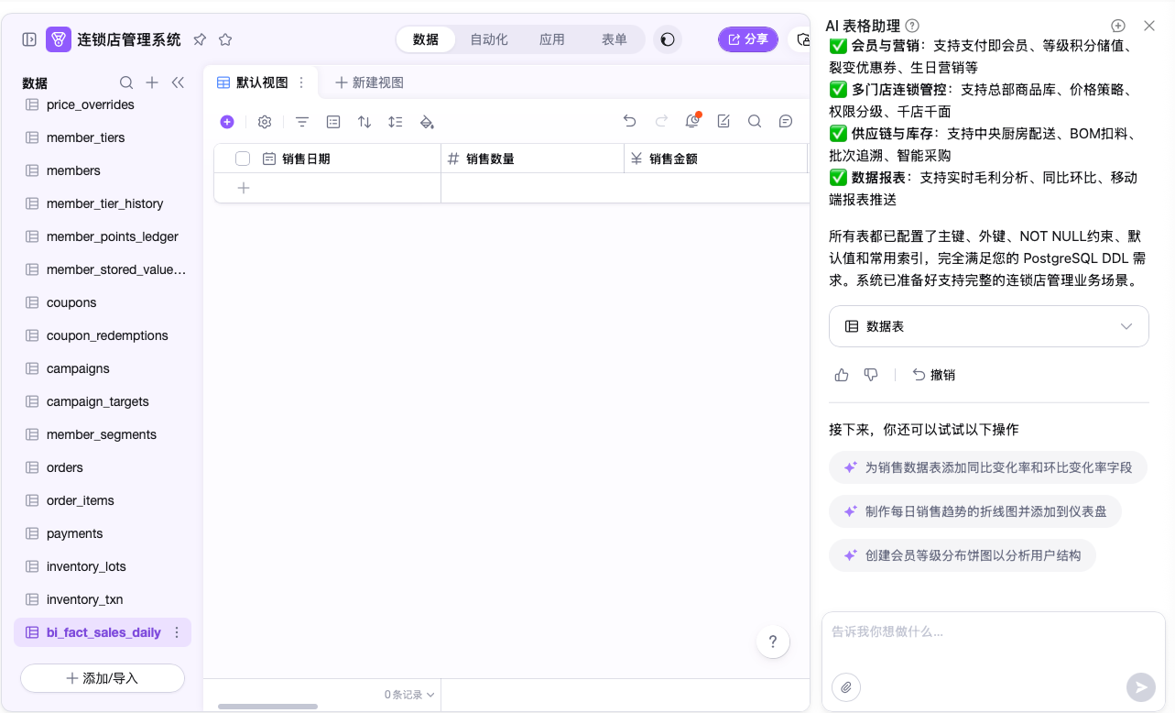Open the row height setting
Screen dimensions: 1175x713
click(396, 122)
